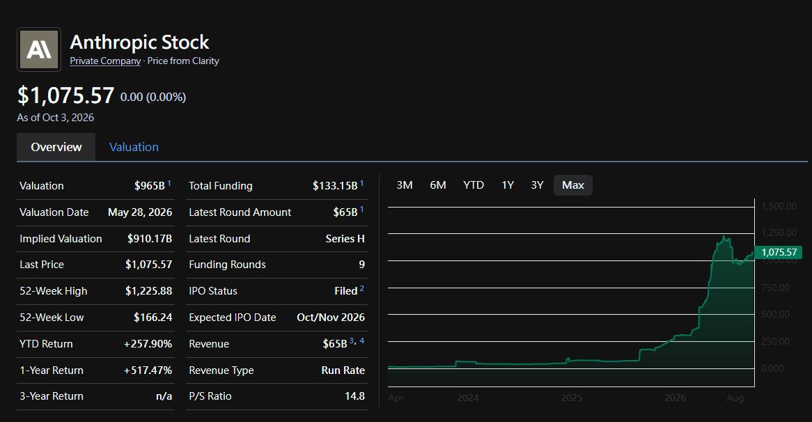The image size is (812, 422).
Task: Switch to the Valuation tab
Action: [x=134, y=147]
